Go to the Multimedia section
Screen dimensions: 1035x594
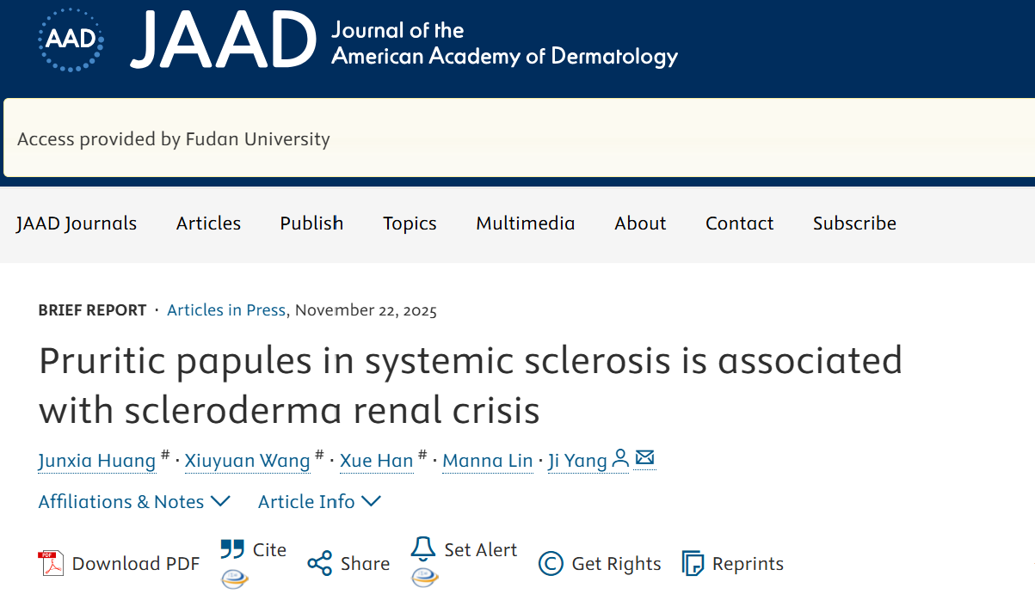click(525, 224)
